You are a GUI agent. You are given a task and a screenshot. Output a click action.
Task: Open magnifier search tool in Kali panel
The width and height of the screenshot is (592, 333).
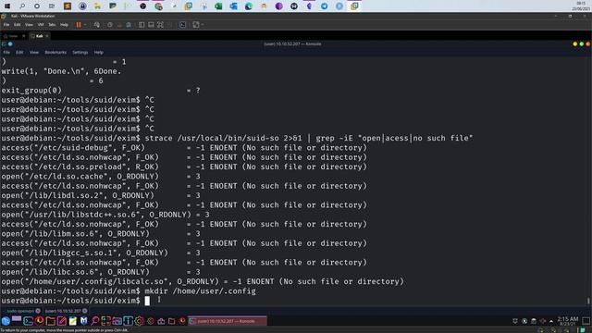coord(94,321)
